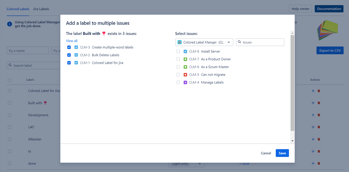This screenshot has height=172, width=349.
Task: Add issues via plus icon in Development row
Action: pyautogui.click(x=313, y=115)
